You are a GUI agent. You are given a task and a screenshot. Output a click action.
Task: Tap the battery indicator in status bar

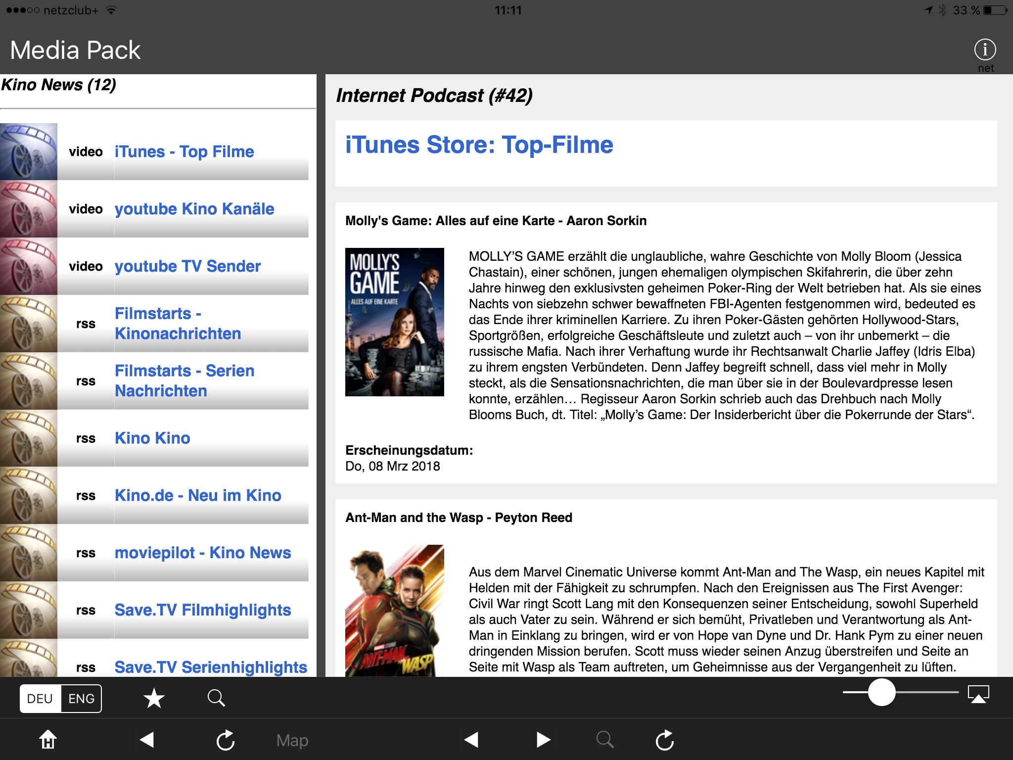click(995, 10)
